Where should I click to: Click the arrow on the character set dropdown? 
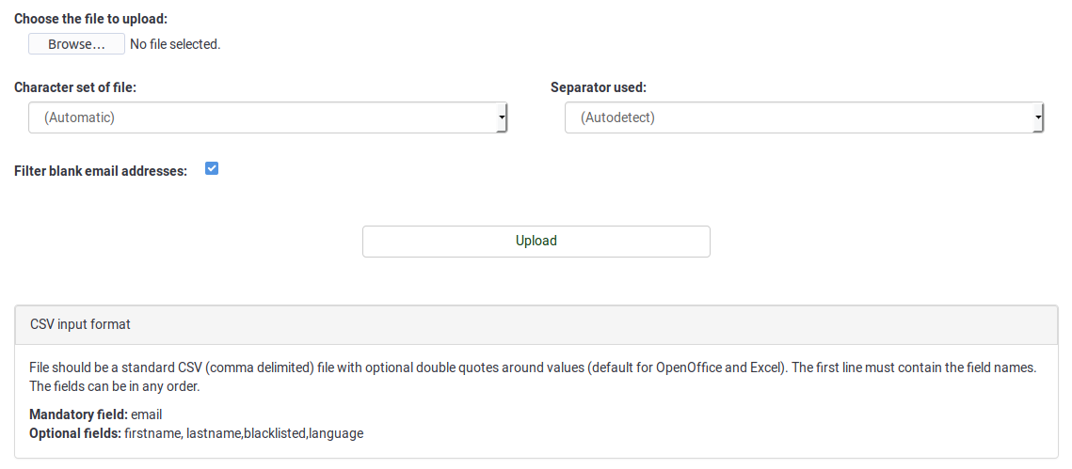coord(502,118)
